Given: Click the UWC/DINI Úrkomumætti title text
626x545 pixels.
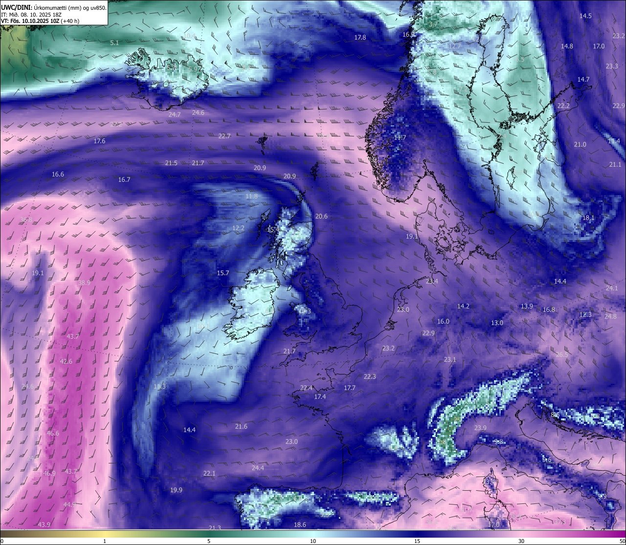Looking at the screenshot, I should pos(54,7).
